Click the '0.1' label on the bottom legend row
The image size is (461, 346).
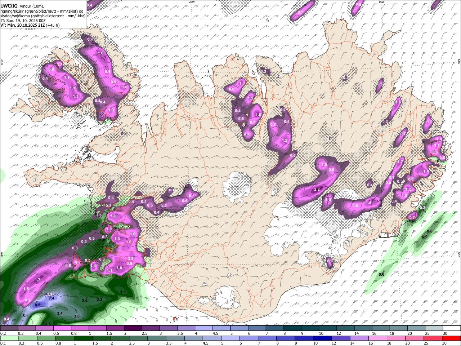(3, 343)
